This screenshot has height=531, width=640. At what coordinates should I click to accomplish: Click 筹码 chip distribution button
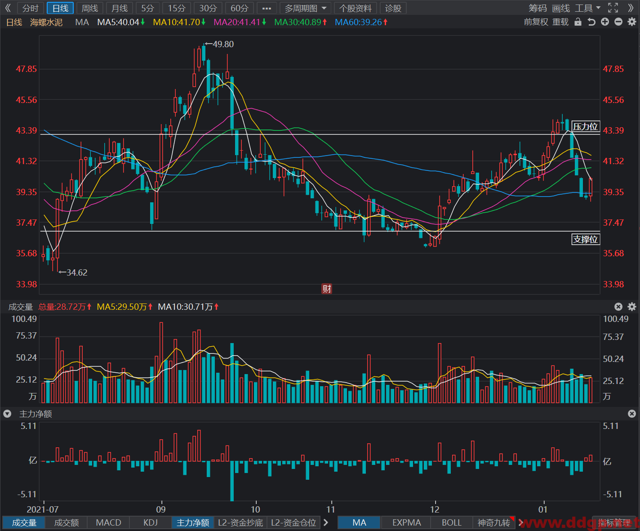pos(538,8)
